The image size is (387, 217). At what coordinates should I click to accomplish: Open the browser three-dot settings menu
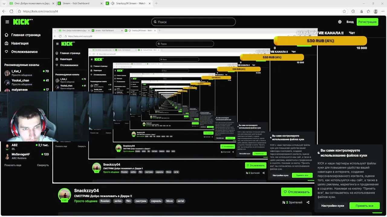pos(383,11)
